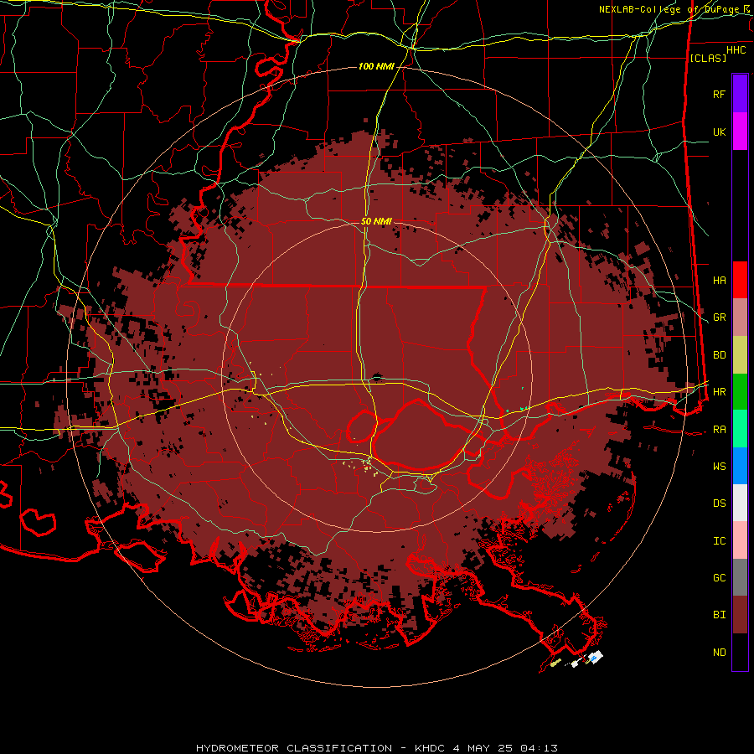Image resolution: width=754 pixels, height=754 pixels.
Task: Click the GC legend label
Action: click(719, 578)
